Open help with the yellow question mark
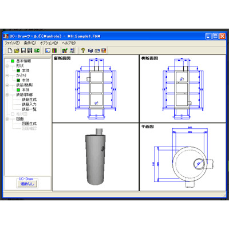The image size is (229, 229). [x=83, y=50]
